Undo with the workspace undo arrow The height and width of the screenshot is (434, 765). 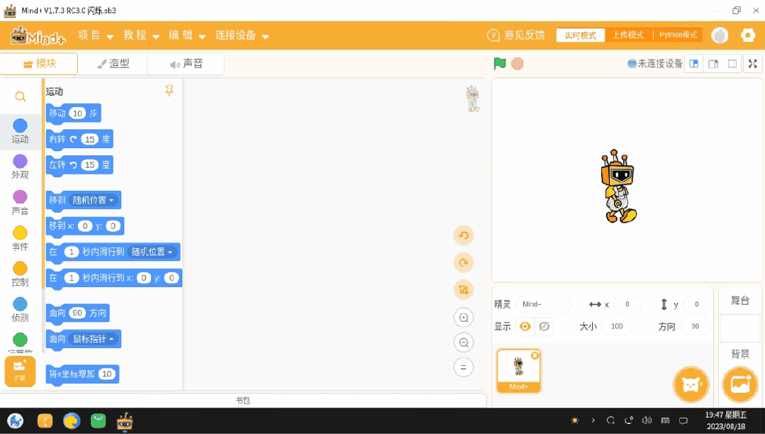click(x=464, y=236)
